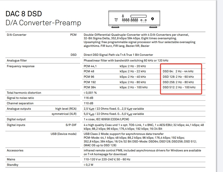Click "DSD 512: 2 Hz - 100 kHz"

[179, 87]
